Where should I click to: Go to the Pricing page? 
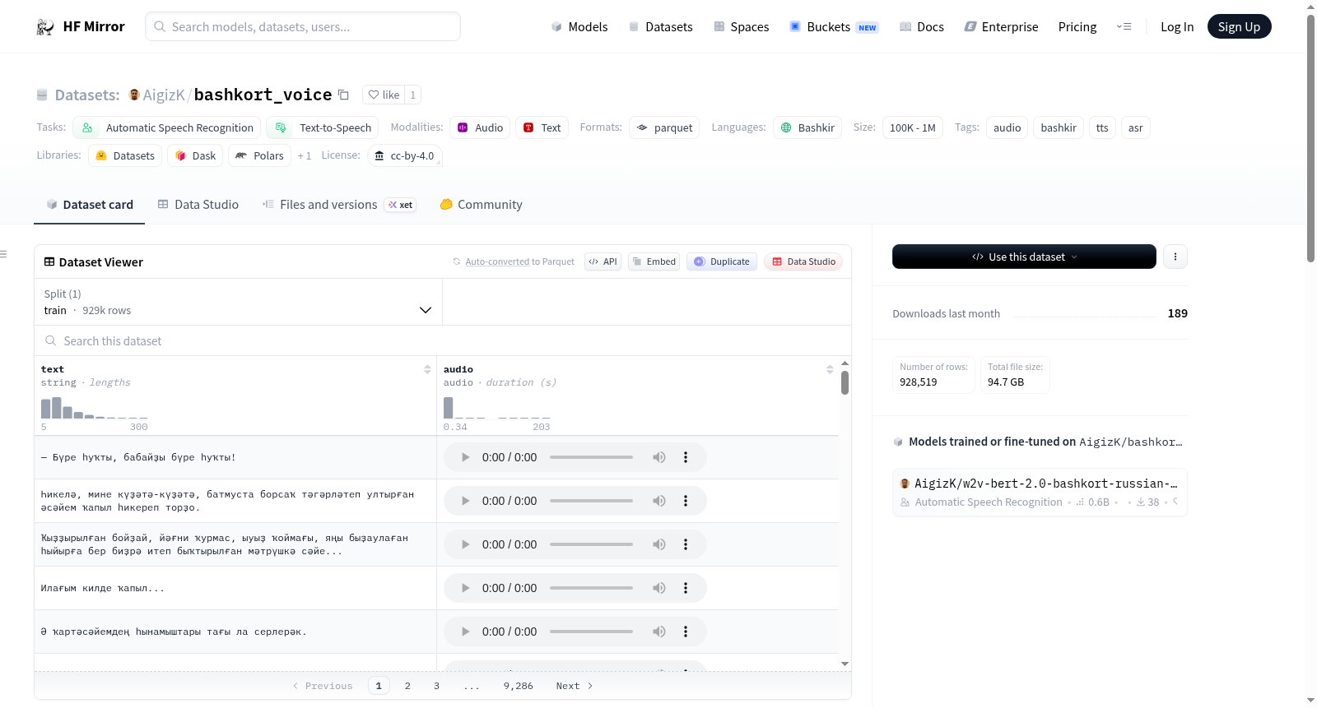pyautogui.click(x=1077, y=27)
